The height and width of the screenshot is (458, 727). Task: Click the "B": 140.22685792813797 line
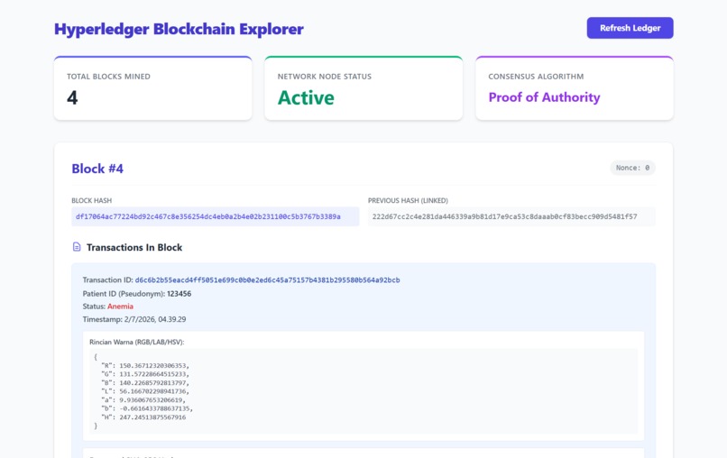coord(145,383)
